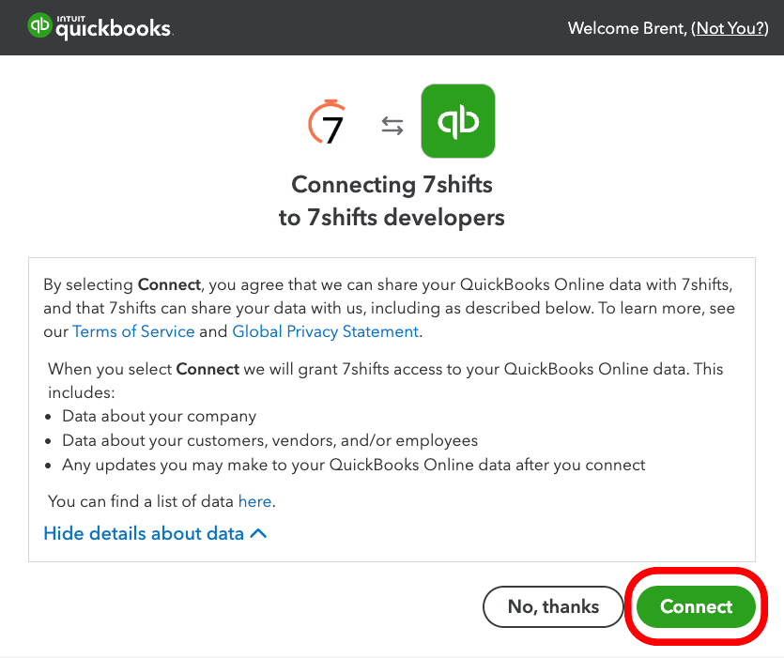This screenshot has width=784, height=658.
Task: Open the Global Privacy Statement link
Action: click(x=326, y=331)
